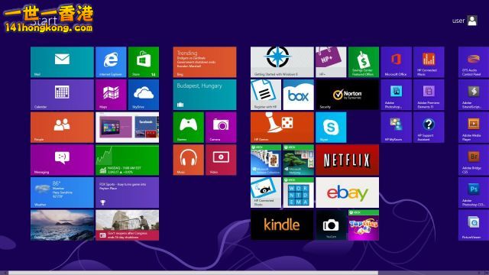Open the Bing Trending tile
This screenshot has height=275, width=489.
coord(205,62)
